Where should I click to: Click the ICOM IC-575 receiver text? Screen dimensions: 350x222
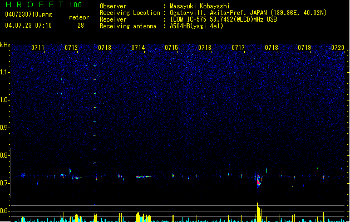tap(224, 19)
